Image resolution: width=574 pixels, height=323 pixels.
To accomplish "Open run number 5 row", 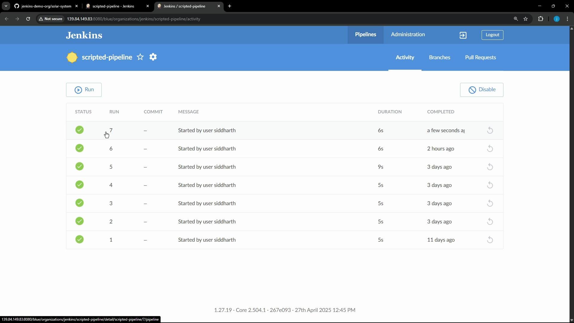I will tap(285, 167).
